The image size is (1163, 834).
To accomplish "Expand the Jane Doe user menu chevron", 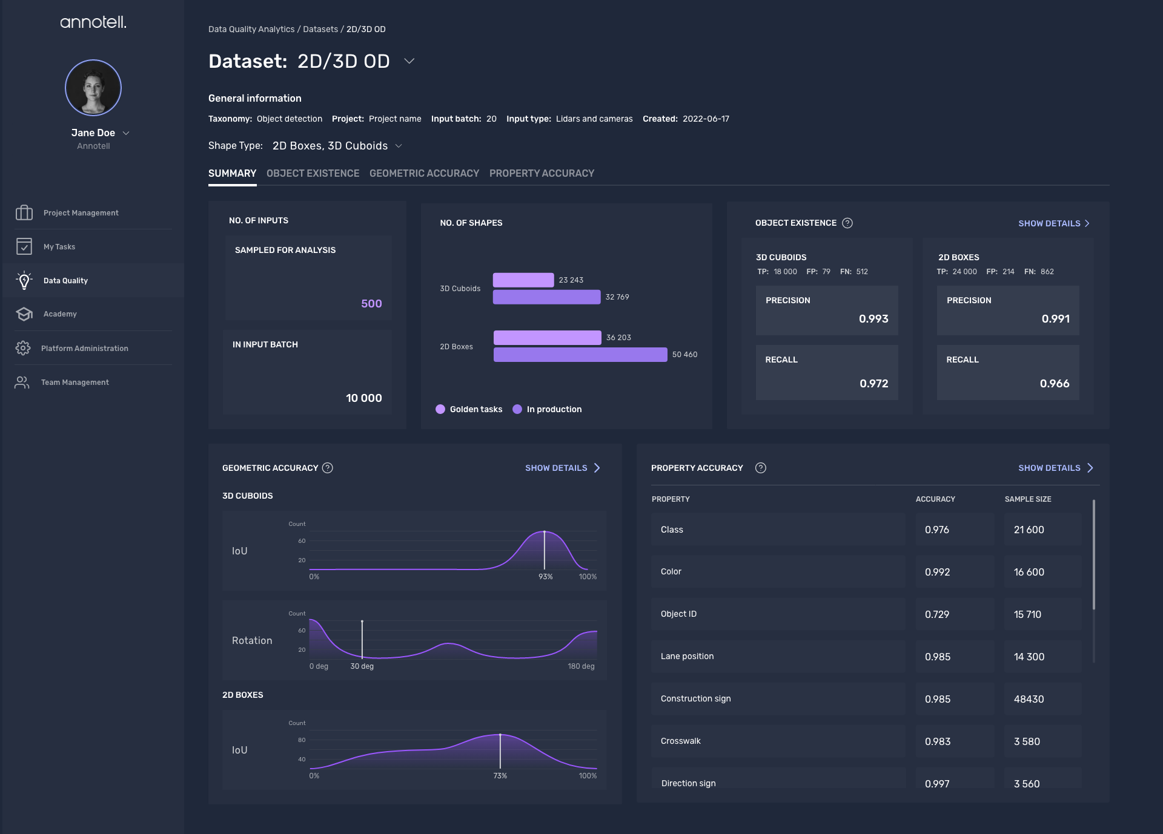I will pos(126,133).
